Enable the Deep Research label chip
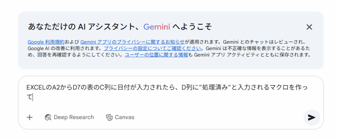Screen dimensions: 337x139 tap(69, 117)
